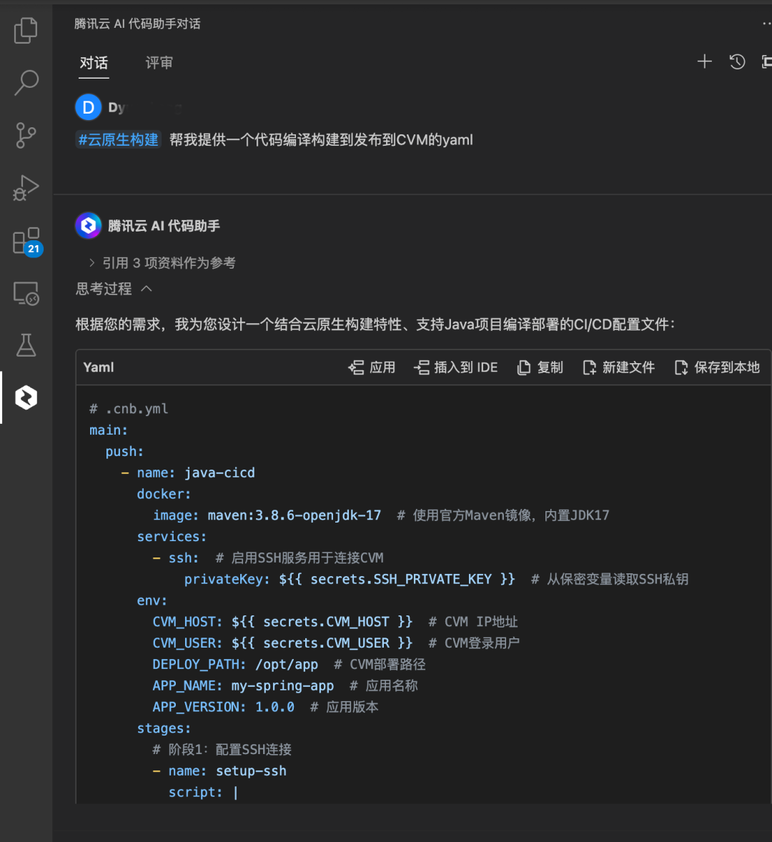Click the APP_NAME: my-spring-app line

pos(285,685)
